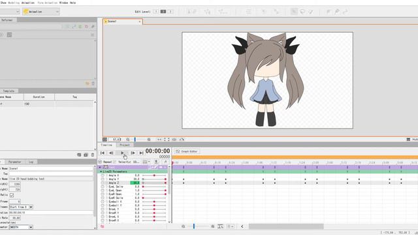The height and width of the screenshot is (235, 418).
Task: Click the Angle Z green value field
Action: tap(135, 183)
